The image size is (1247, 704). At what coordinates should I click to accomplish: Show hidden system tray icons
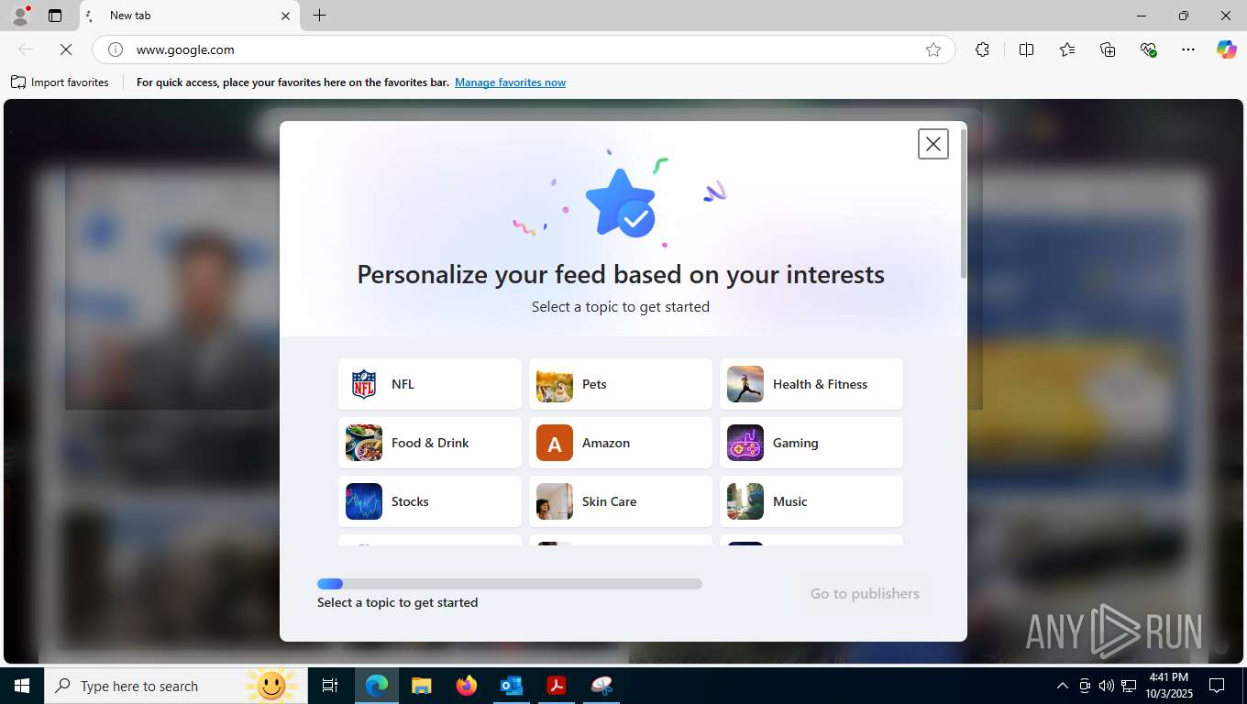[x=1063, y=686]
